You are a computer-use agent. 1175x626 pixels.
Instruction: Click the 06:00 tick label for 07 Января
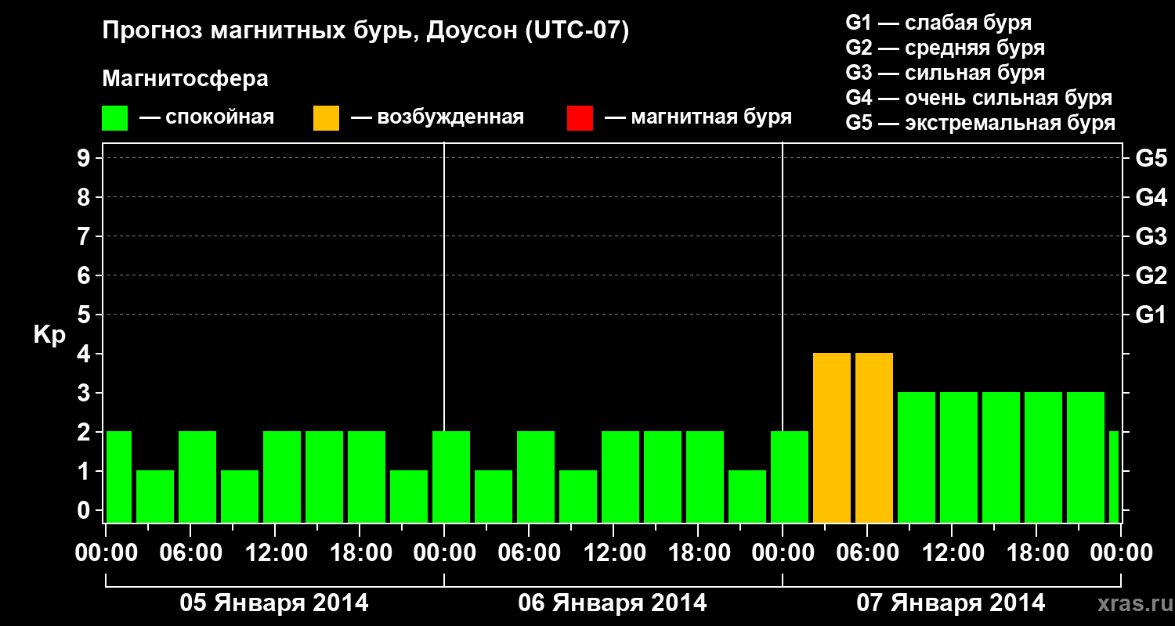point(867,553)
